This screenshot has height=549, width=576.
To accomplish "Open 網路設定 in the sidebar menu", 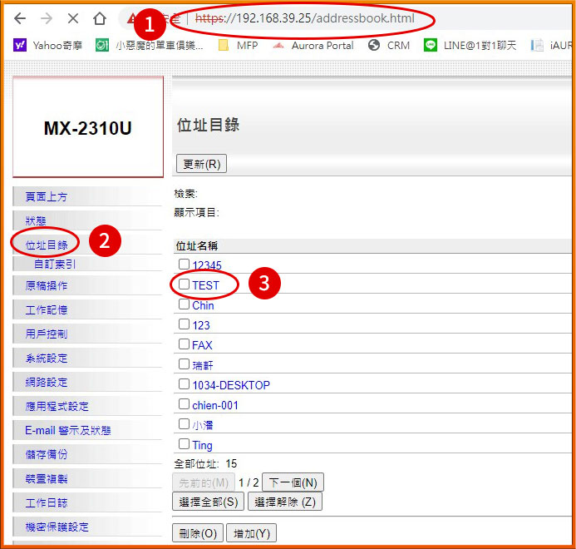I will [x=47, y=383].
